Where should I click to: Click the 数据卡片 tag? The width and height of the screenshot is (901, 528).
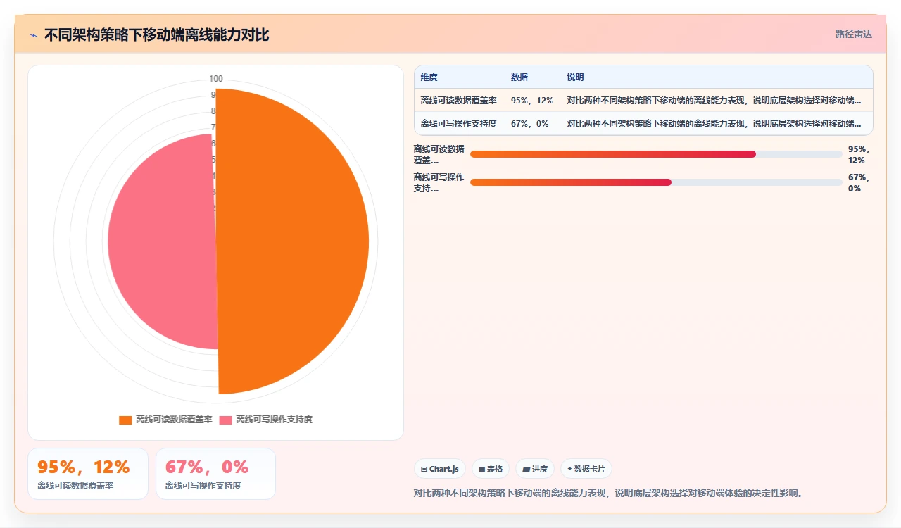pos(586,469)
